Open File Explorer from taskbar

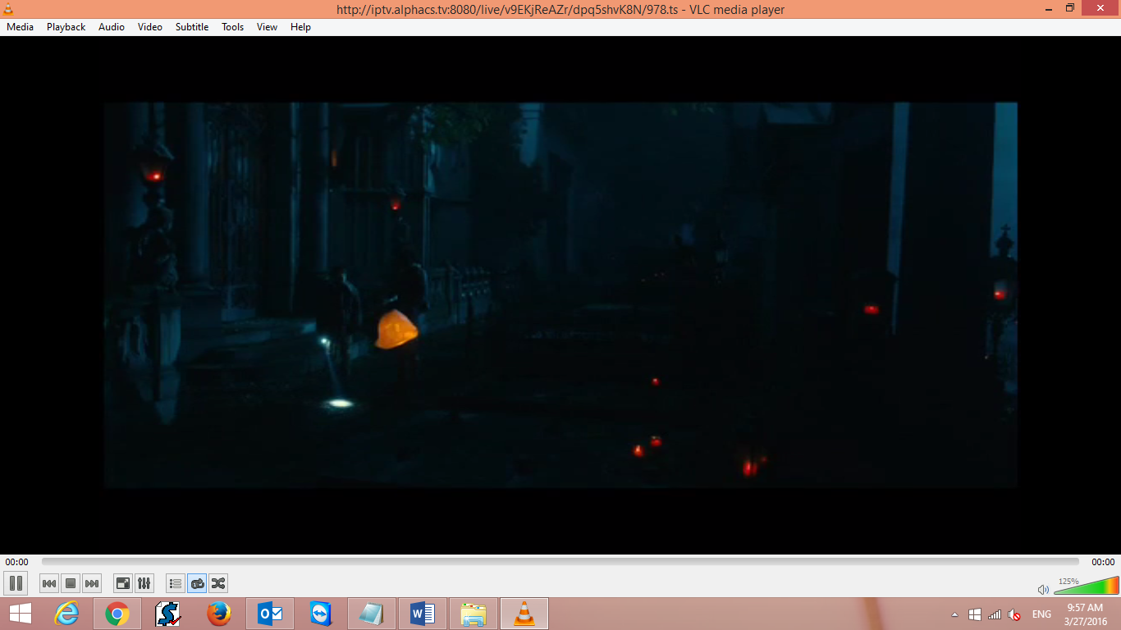474,614
